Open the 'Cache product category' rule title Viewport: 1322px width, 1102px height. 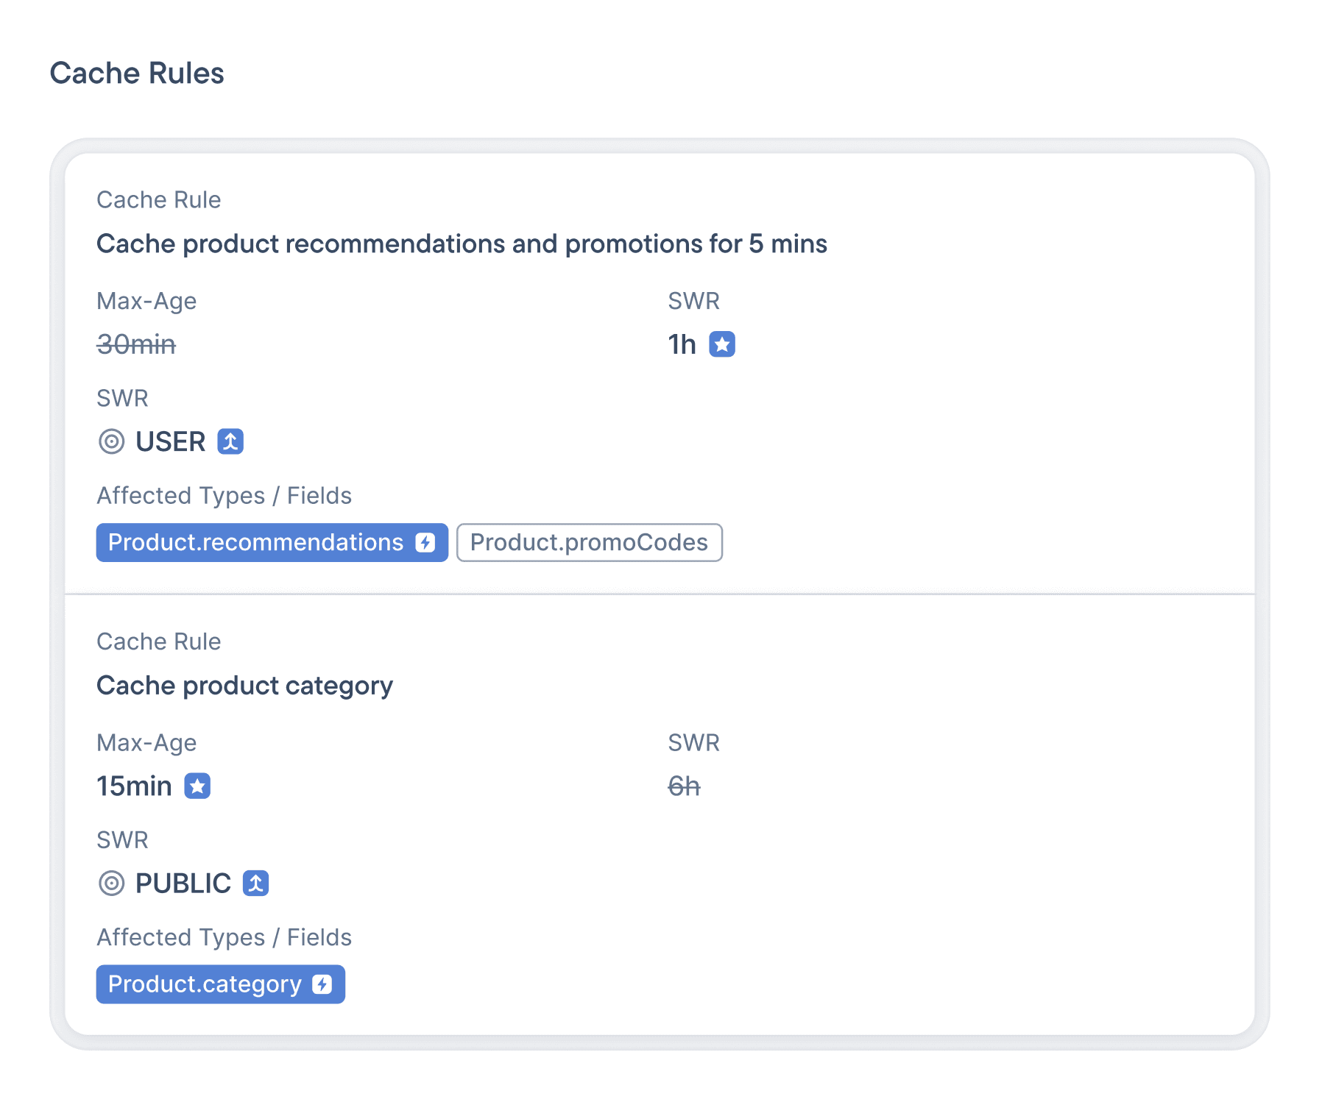coord(244,686)
